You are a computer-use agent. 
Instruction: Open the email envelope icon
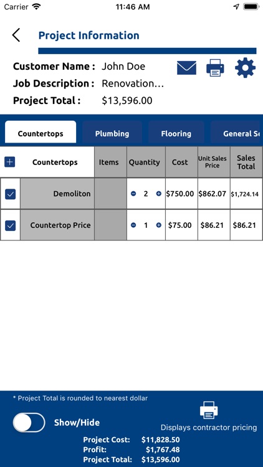(x=187, y=68)
